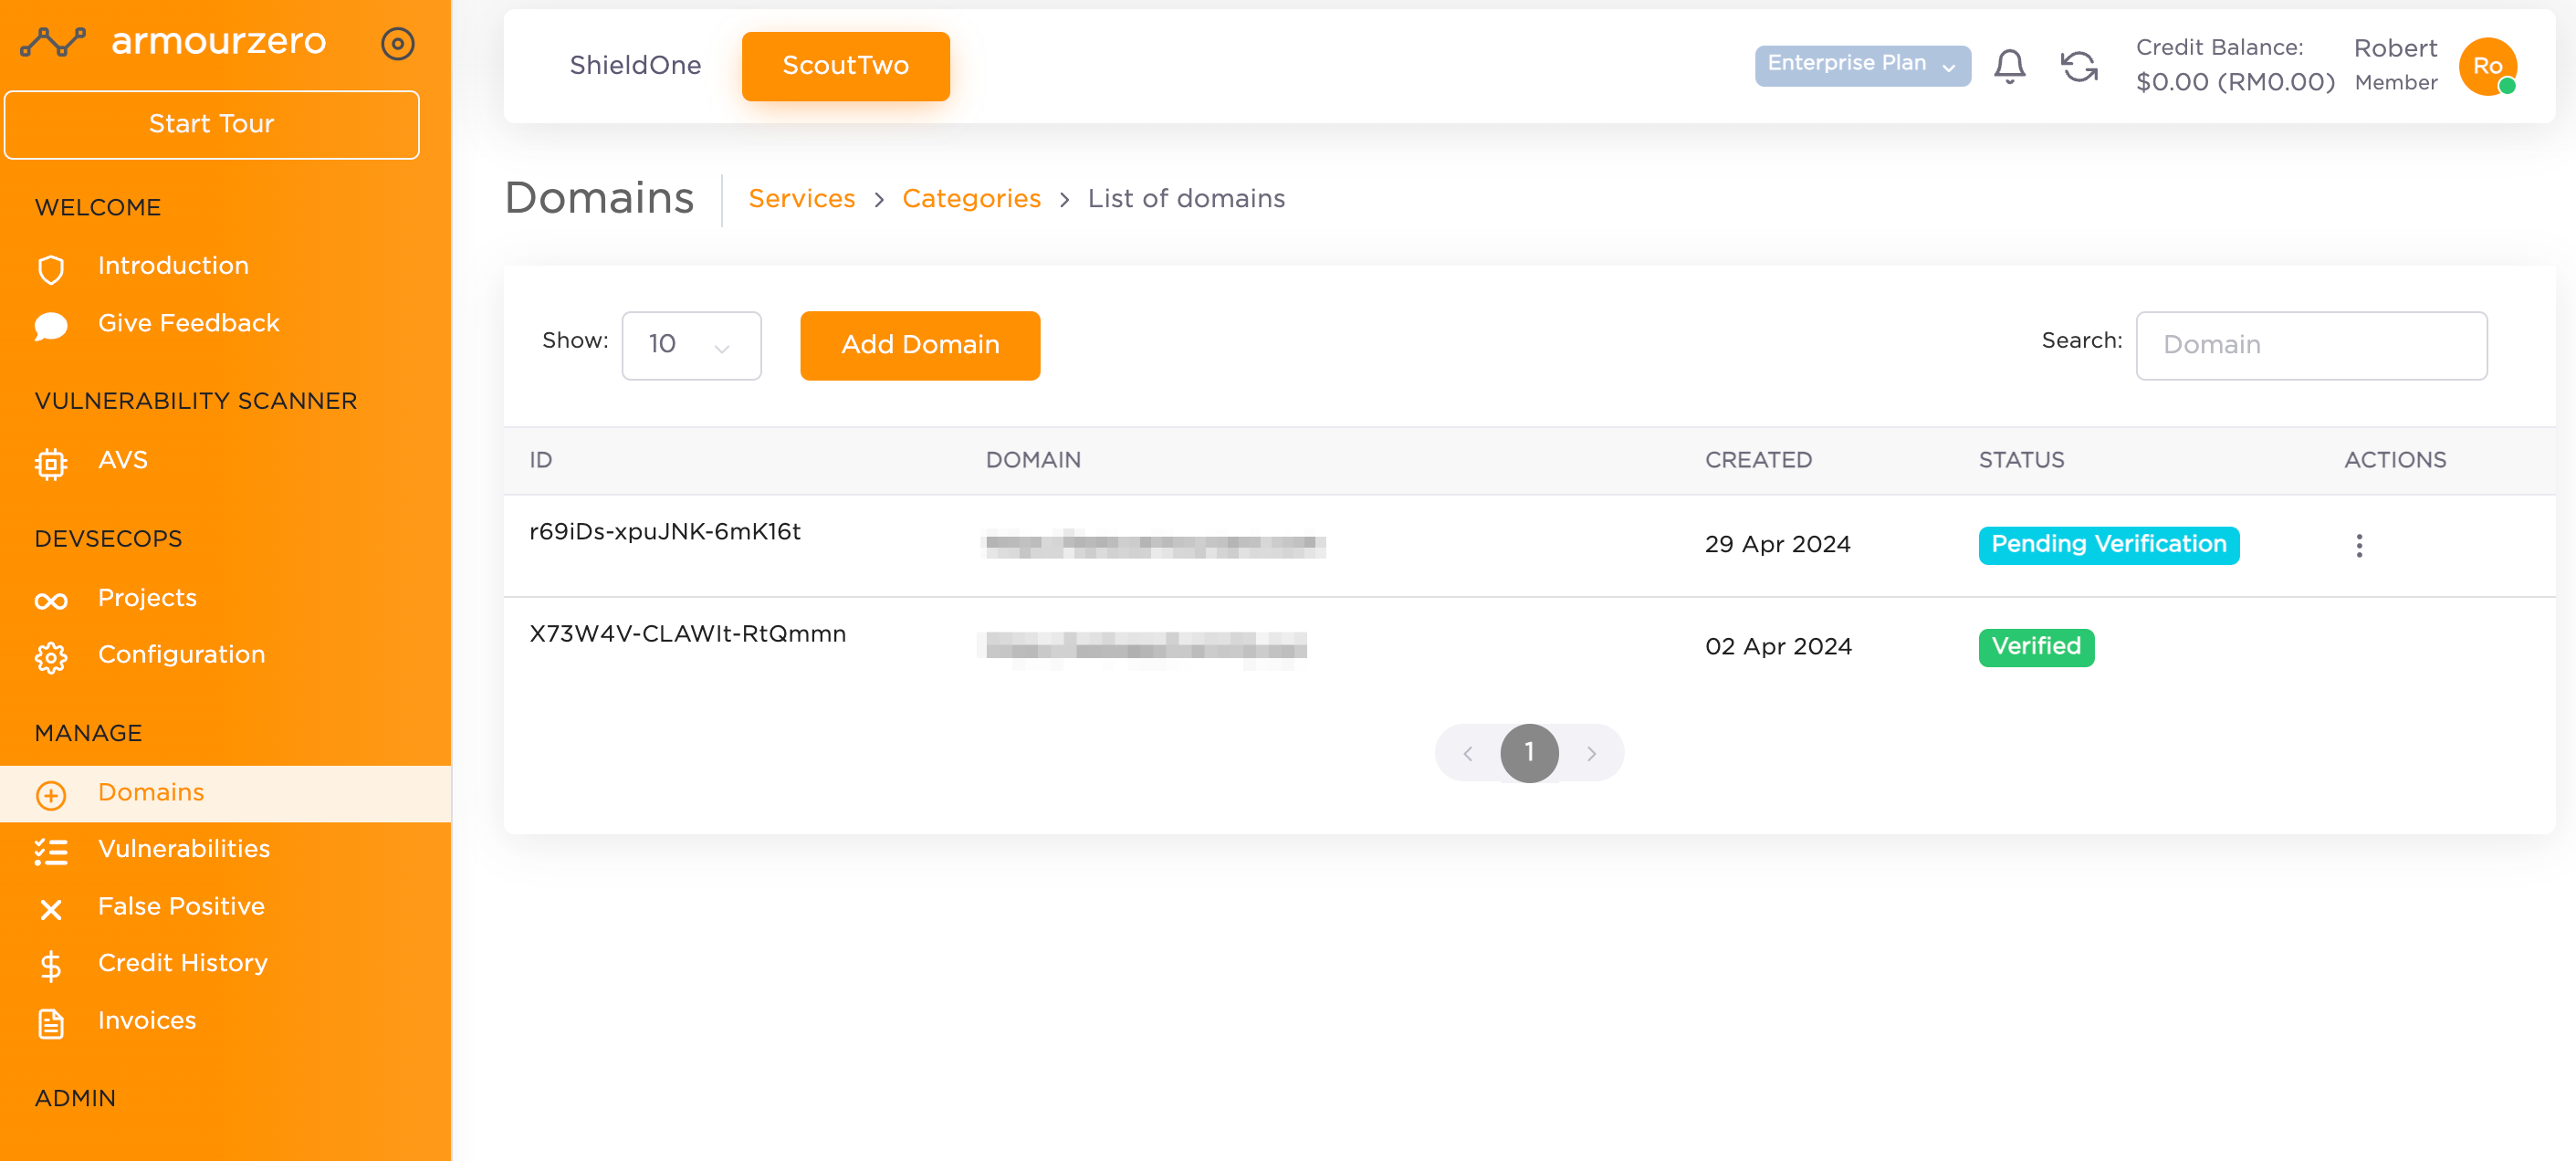Click blurred domain in r69iDs row
Viewport: 2576px width, 1161px height.
[1155, 545]
